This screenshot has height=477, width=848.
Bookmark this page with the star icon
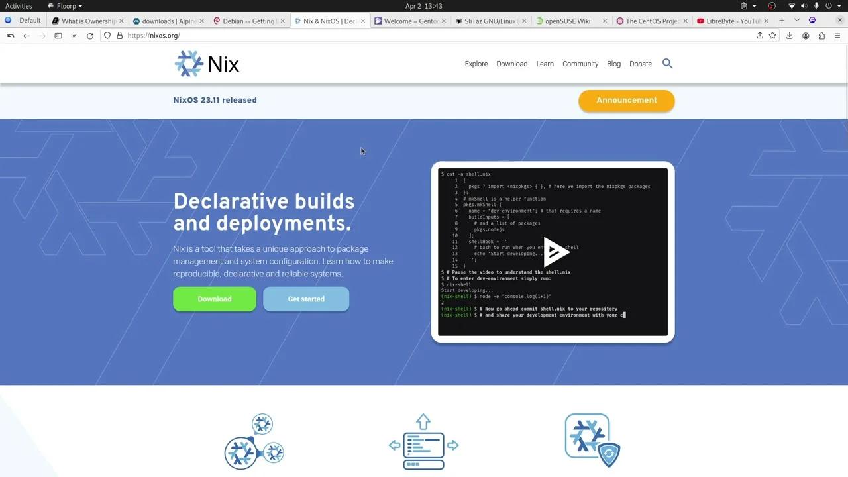(772, 36)
